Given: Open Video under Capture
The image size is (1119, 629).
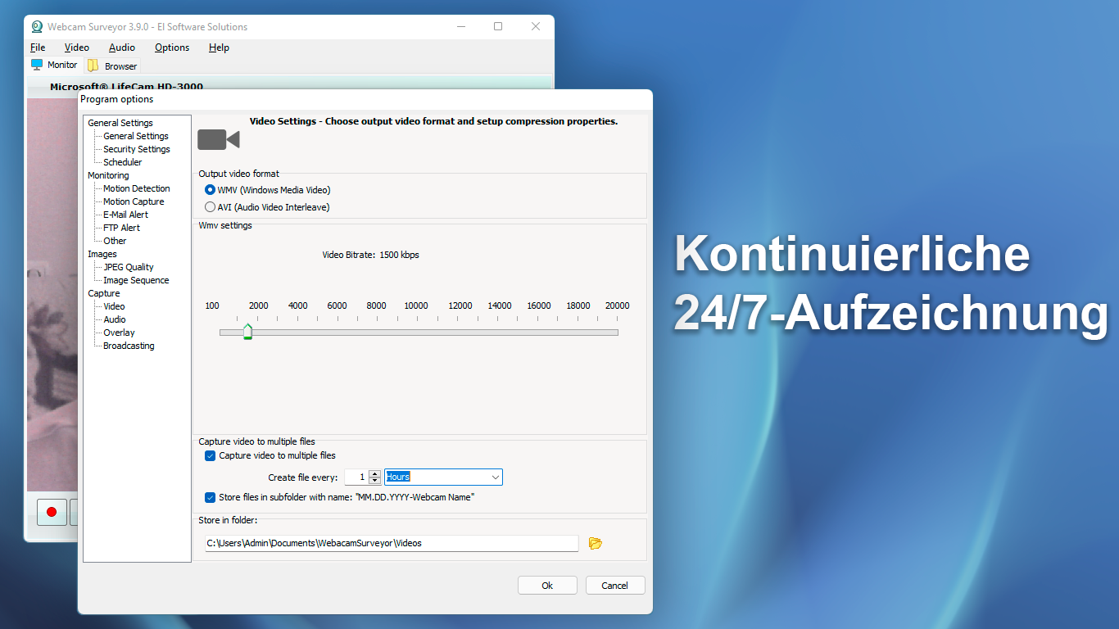Looking at the screenshot, I should pos(114,306).
